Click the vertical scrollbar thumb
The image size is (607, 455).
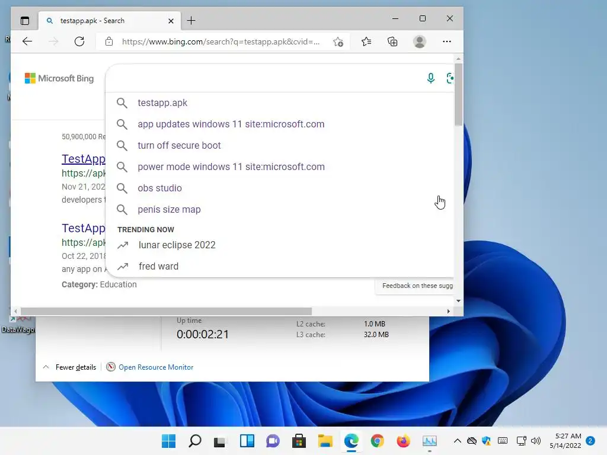[x=458, y=94]
